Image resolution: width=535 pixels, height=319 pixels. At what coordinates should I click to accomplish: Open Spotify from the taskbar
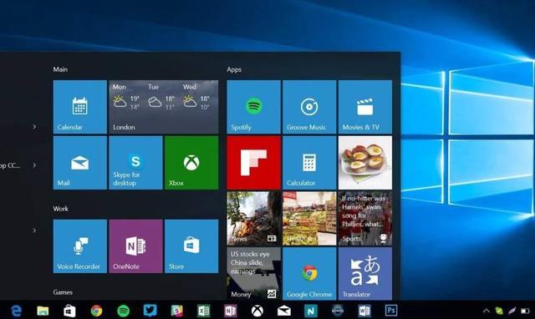point(123,311)
